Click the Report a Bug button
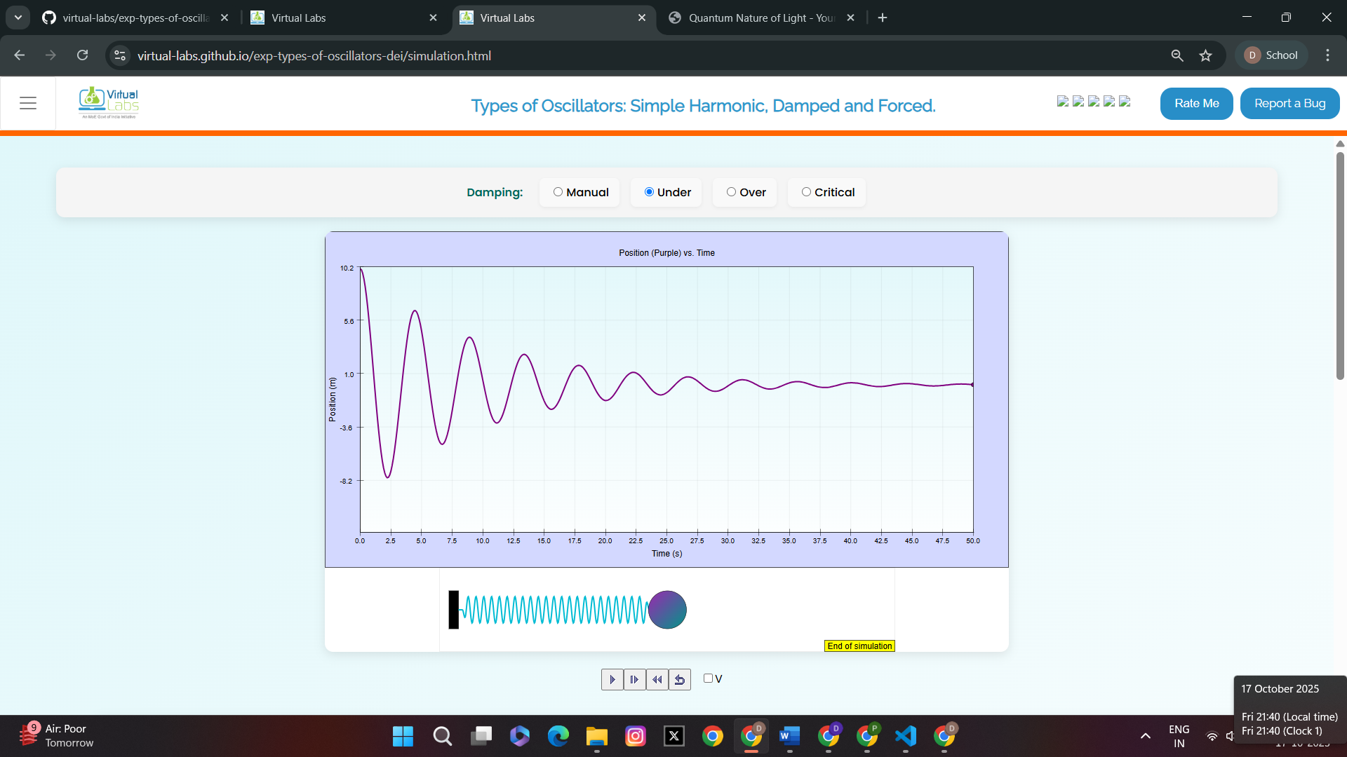1347x757 pixels. click(x=1289, y=103)
